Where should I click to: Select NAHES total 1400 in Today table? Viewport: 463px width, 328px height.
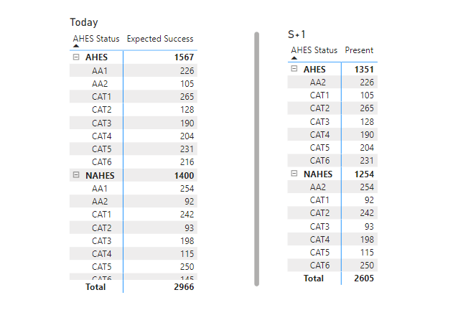184,176
